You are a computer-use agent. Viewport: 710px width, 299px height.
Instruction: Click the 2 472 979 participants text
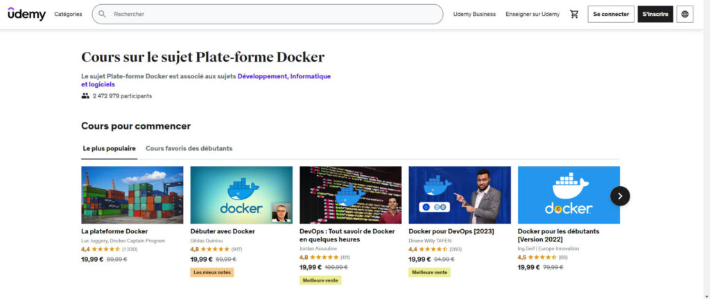tap(122, 96)
